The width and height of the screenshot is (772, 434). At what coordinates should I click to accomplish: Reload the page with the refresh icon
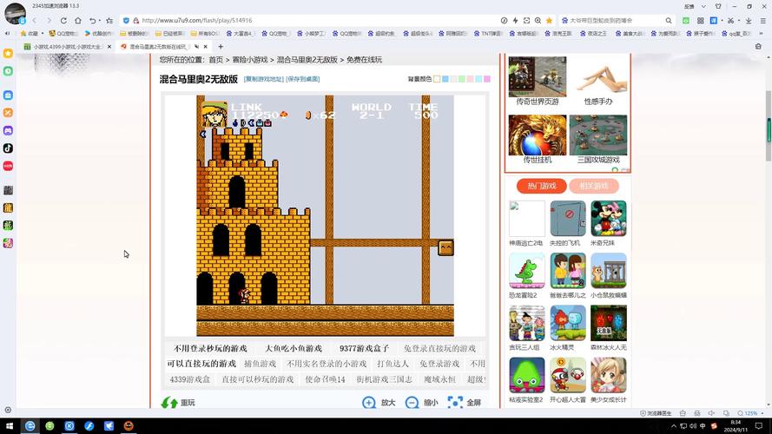pos(63,21)
